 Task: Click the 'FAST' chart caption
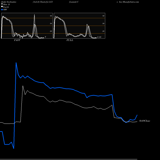tap(17, 40)
